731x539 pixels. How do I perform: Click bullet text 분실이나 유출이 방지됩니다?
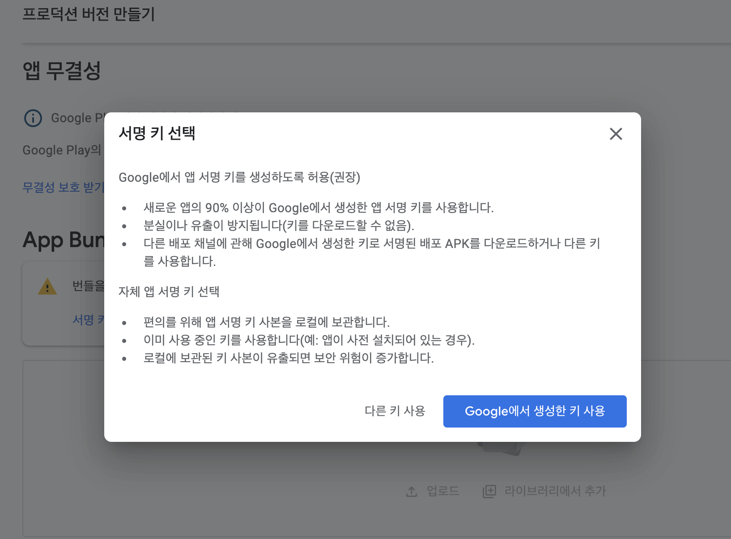point(279,225)
